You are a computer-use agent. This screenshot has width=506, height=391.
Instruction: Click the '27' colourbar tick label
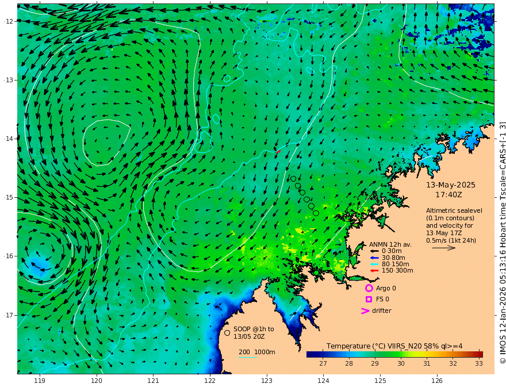[x=323, y=363]
